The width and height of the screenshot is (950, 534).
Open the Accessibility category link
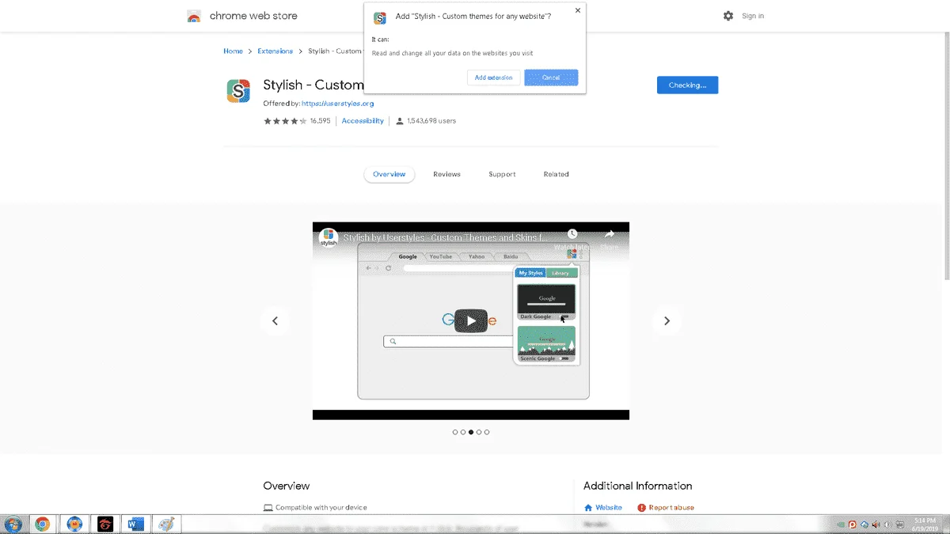[x=363, y=121]
